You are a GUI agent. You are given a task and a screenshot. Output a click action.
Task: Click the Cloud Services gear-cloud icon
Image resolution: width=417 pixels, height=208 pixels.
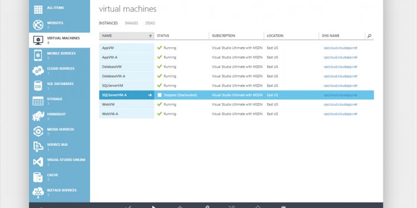click(38, 70)
